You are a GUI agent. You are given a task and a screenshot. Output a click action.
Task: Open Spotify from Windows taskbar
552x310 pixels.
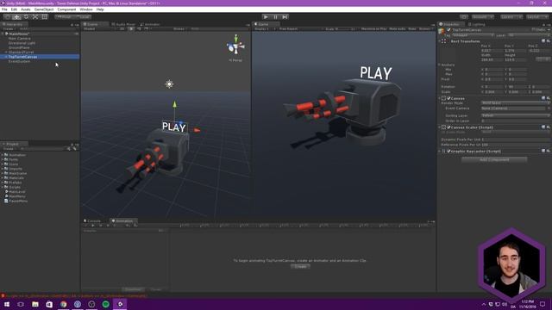point(105,304)
